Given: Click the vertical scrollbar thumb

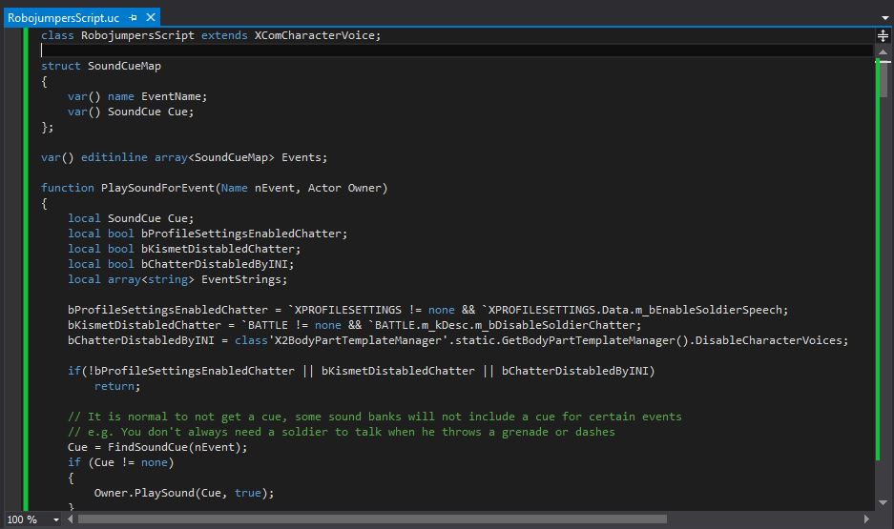Looking at the screenshot, I should coord(884,79).
